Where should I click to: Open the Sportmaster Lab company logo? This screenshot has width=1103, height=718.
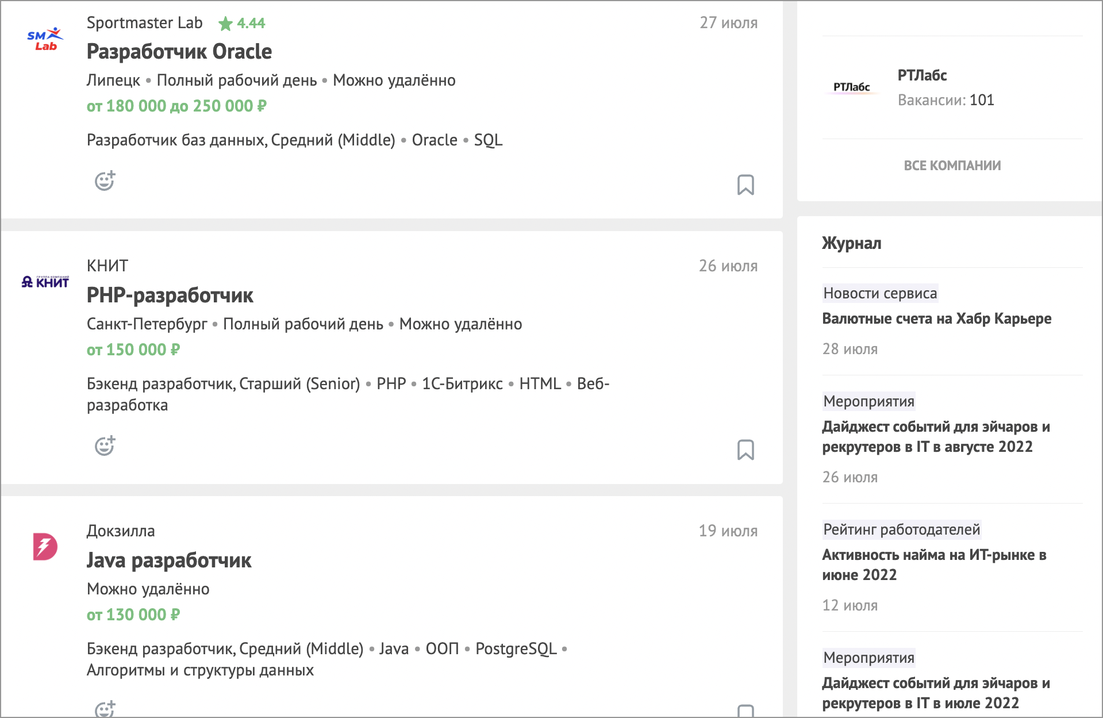[x=45, y=39]
